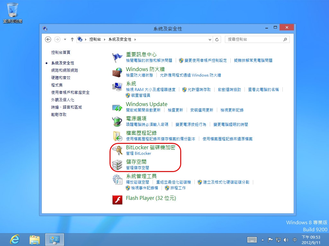Show hidden tray icons arrow

tap(262, 240)
